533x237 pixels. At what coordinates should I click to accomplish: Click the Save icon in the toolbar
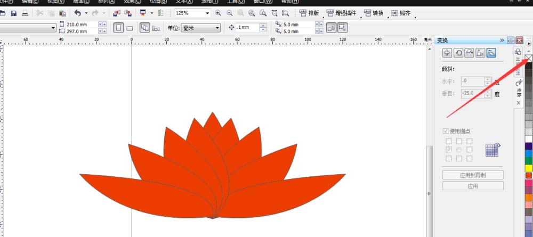click(x=14, y=13)
